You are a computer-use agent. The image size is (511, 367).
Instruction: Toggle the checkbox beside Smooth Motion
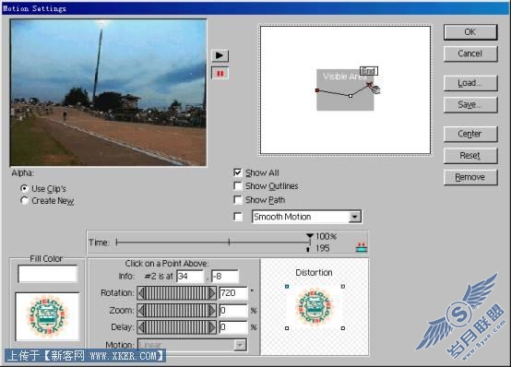coord(238,217)
